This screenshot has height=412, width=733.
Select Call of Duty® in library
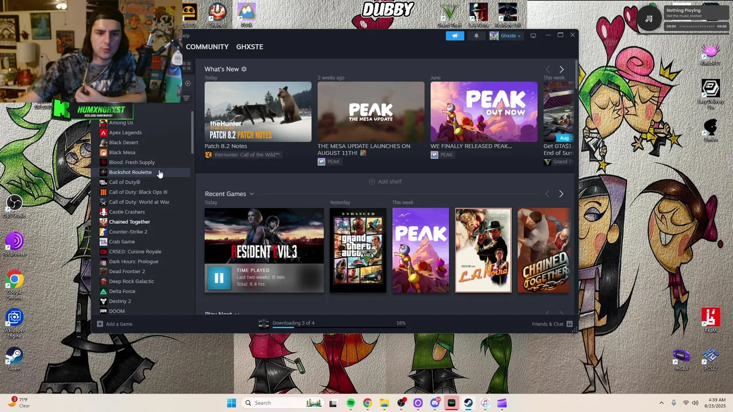pyautogui.click(x=124, y=182)
